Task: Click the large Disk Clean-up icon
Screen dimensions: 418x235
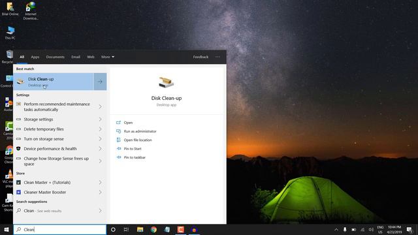Action: [x=166, y=82]
